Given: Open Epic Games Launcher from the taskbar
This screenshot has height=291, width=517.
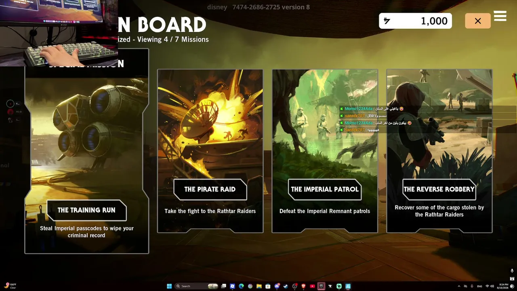Looking at the screenshot, I should pos(322,286).
